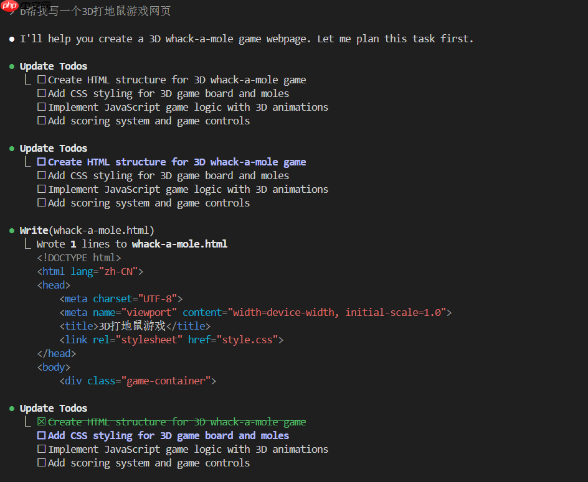Click "Wrote 1 lines to whack-a-mole.html" result line

tap(132, 244)
